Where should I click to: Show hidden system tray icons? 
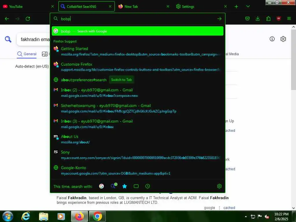(x=246, y=217)
